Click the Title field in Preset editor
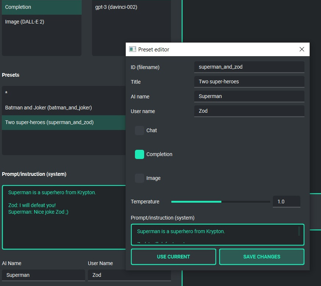Viewport: 321px width, 286px height. tap(249, 82)
